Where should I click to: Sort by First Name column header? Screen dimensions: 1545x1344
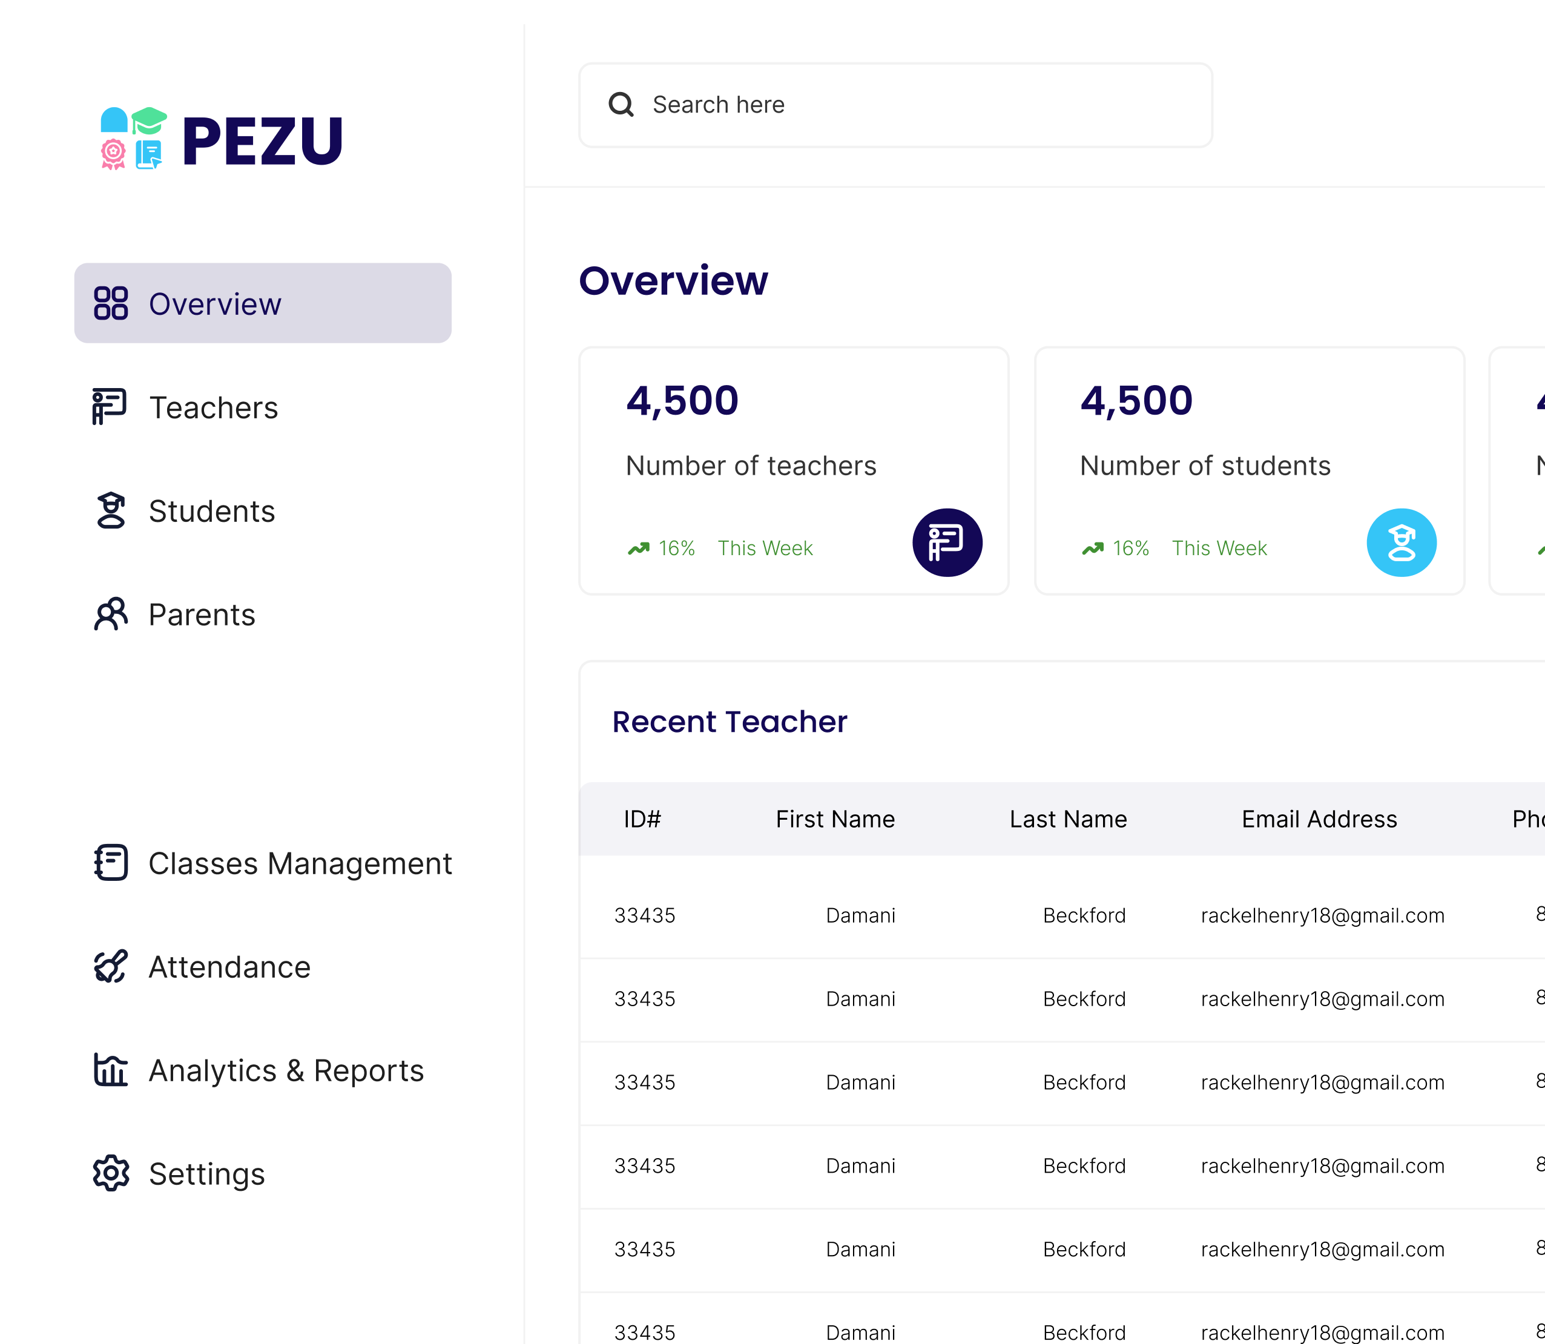pyautogui.click(x=835, y=819)
